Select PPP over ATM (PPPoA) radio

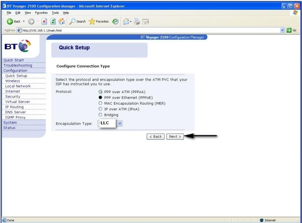pyautogui.click(x=100, y=92)
